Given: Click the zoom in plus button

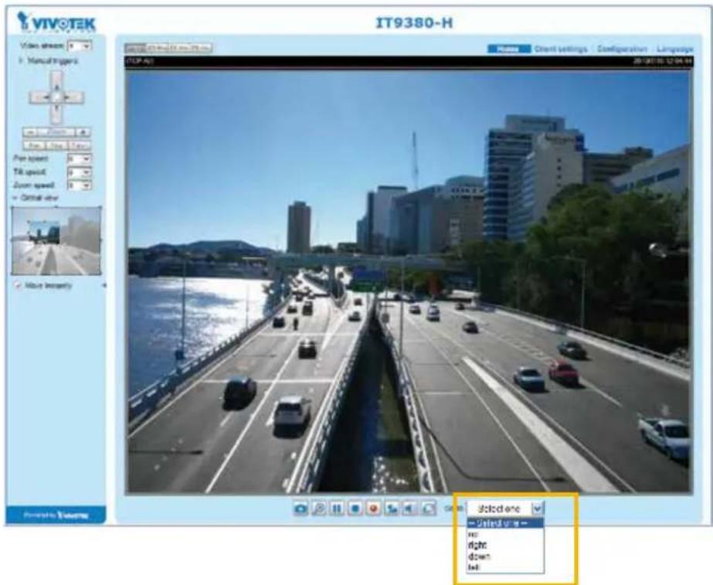Looking at the screenshot, I should coord(83,132).
